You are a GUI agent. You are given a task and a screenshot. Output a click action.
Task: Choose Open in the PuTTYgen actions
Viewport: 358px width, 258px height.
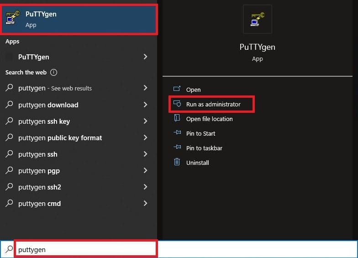pos(193,90)
